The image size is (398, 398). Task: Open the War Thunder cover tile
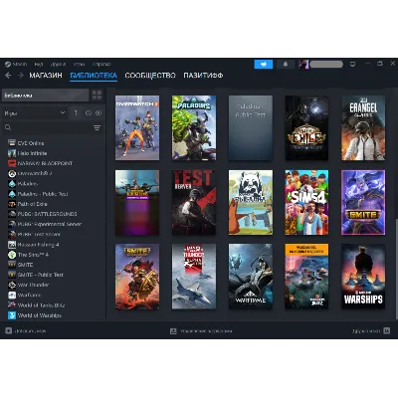coord(194,277)
